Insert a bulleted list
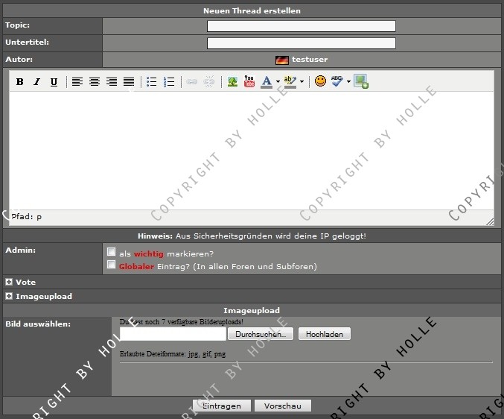This screenshot has height=419, width=504. (x=151, y=82)
